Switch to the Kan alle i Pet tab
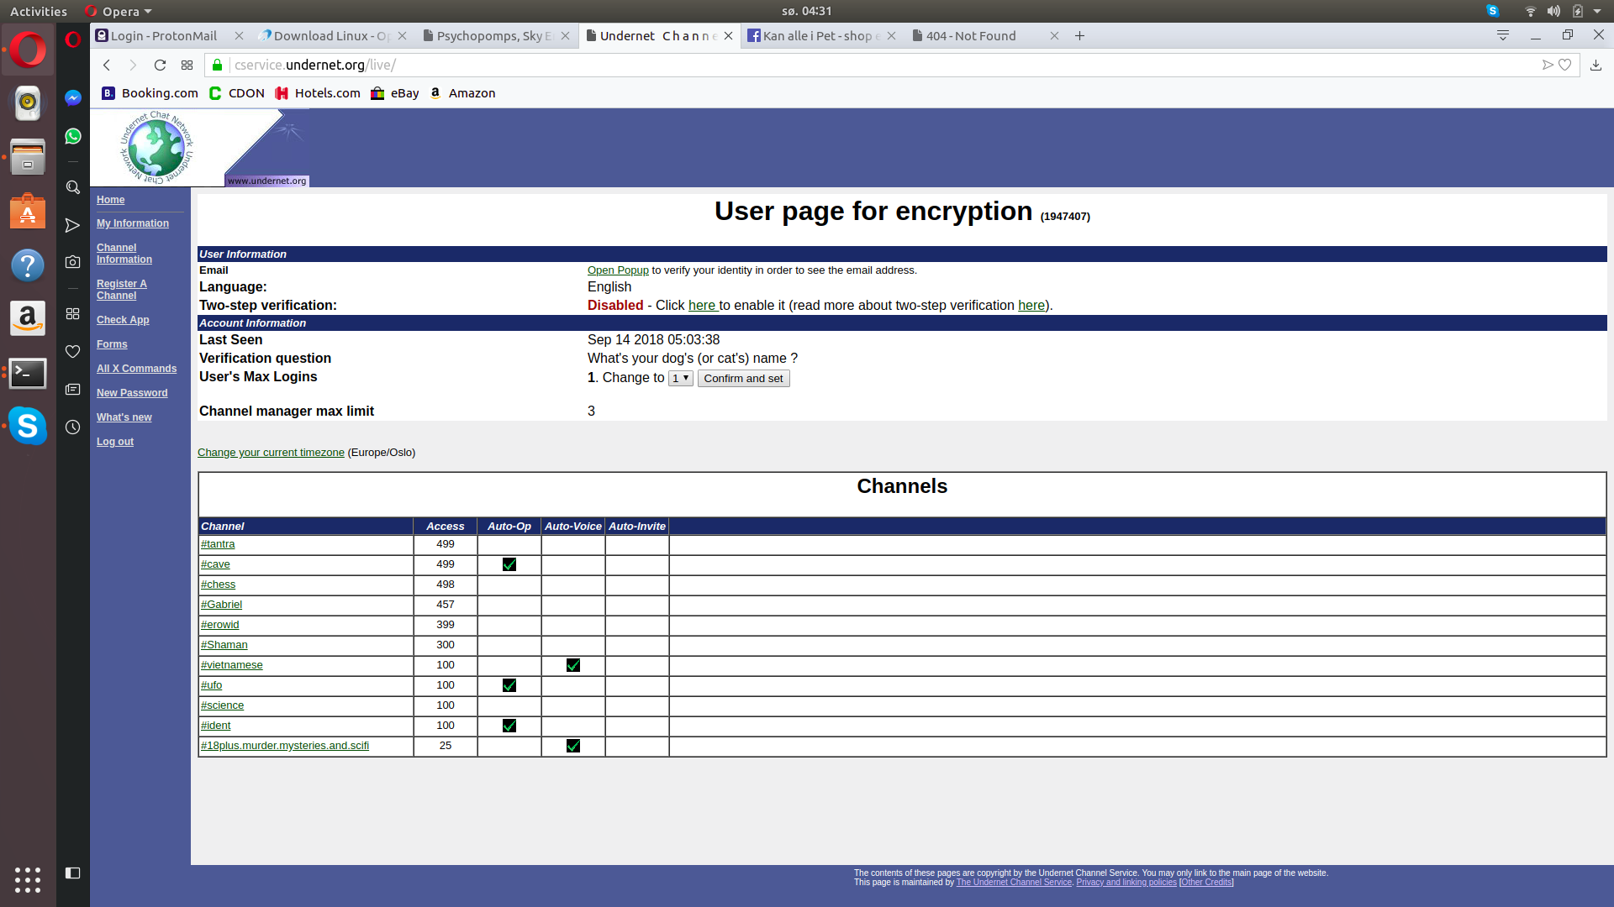1614x907 pixels. click(x=817, y=35)
